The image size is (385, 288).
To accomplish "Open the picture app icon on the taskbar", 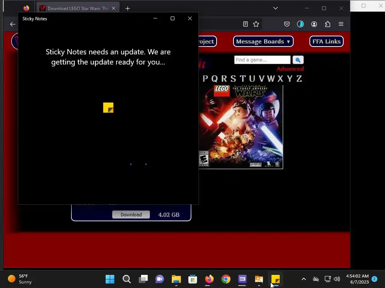I will 259,279.
